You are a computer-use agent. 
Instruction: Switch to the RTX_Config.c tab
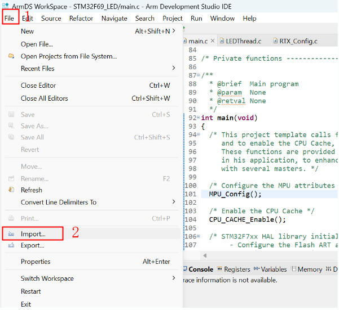(298, 41)
